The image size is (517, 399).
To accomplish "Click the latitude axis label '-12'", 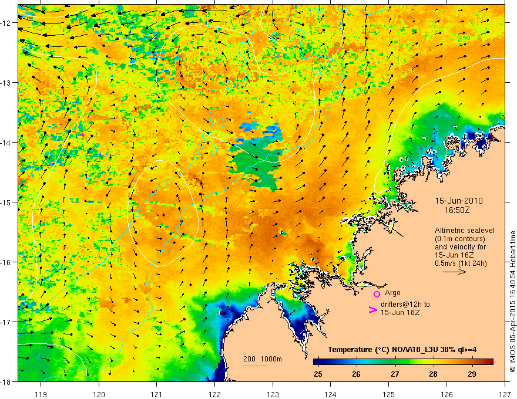I will pyautogui.click(x=6, y=23).
